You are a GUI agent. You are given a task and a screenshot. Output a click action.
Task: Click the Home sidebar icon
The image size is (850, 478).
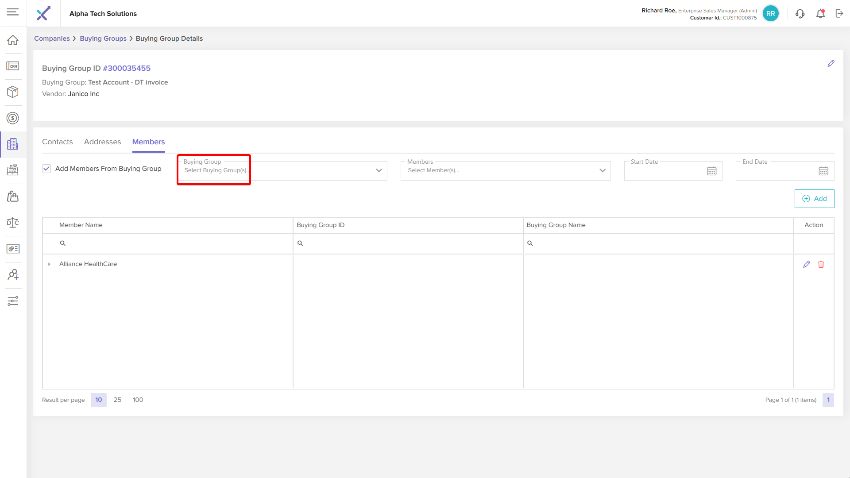click(13, 40)
